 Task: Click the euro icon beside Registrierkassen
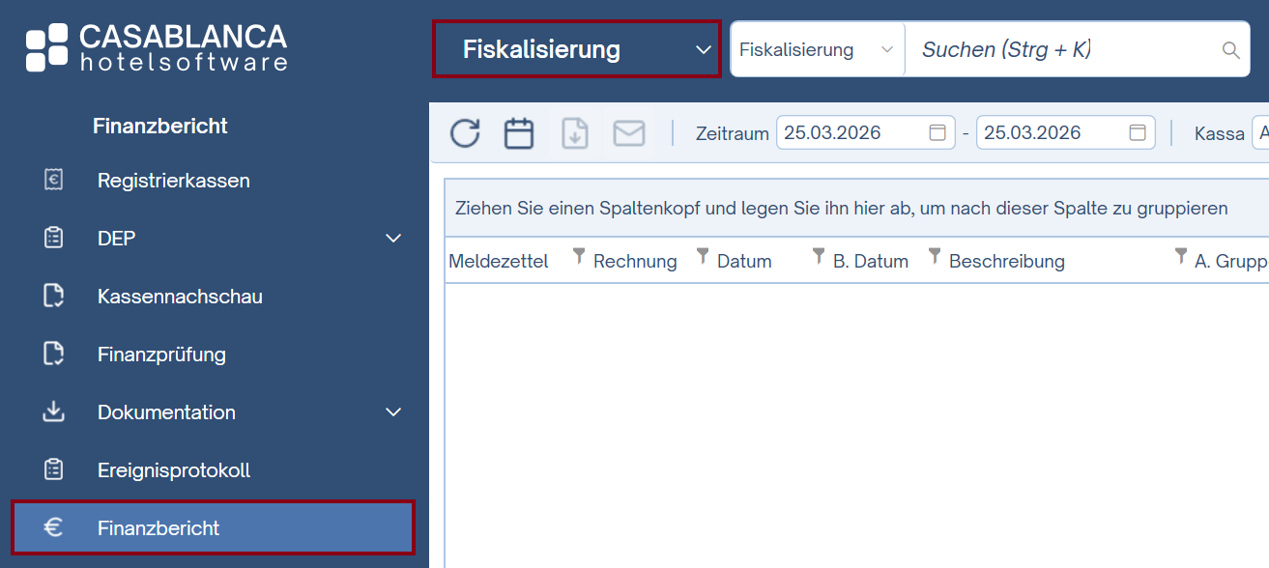pyautogui.click(x=53, y=180)
